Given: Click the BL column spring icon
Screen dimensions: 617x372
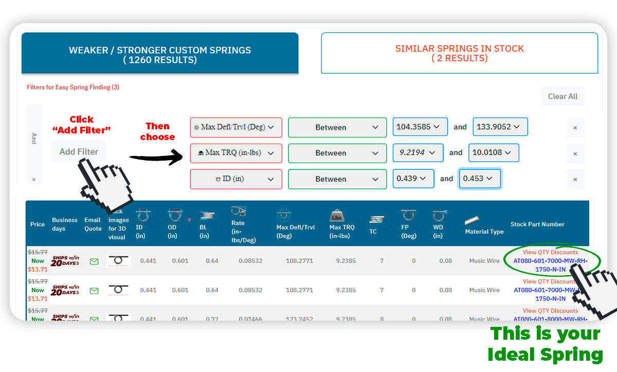Looking at the screenshot, I should 207,215.
